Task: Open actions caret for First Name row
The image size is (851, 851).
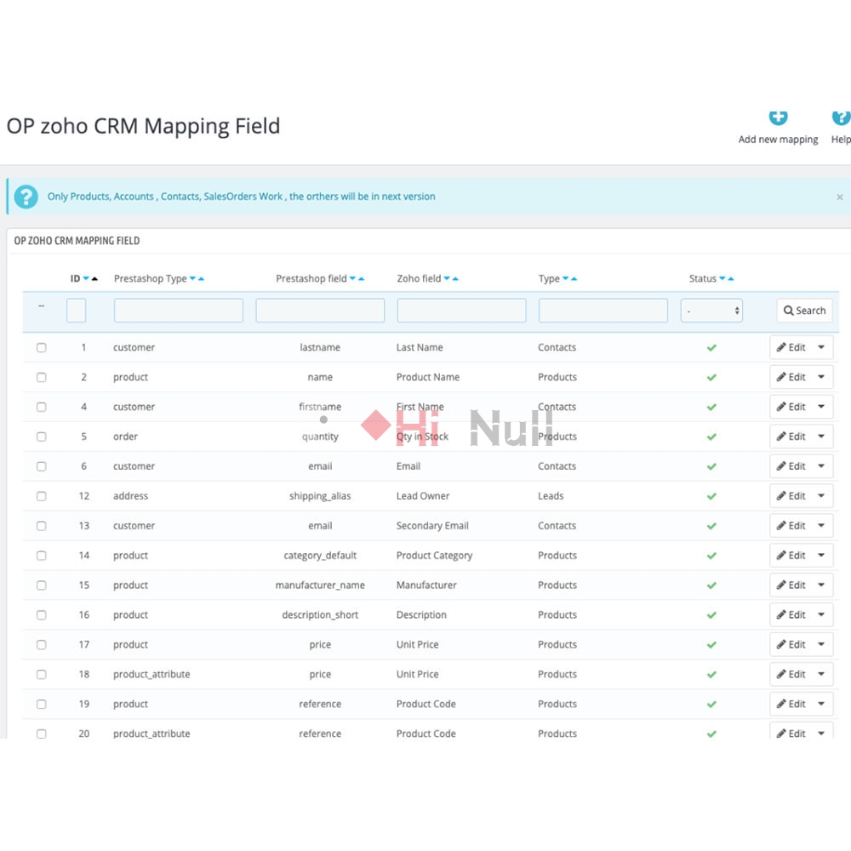Action: click(x=821, y=407)
